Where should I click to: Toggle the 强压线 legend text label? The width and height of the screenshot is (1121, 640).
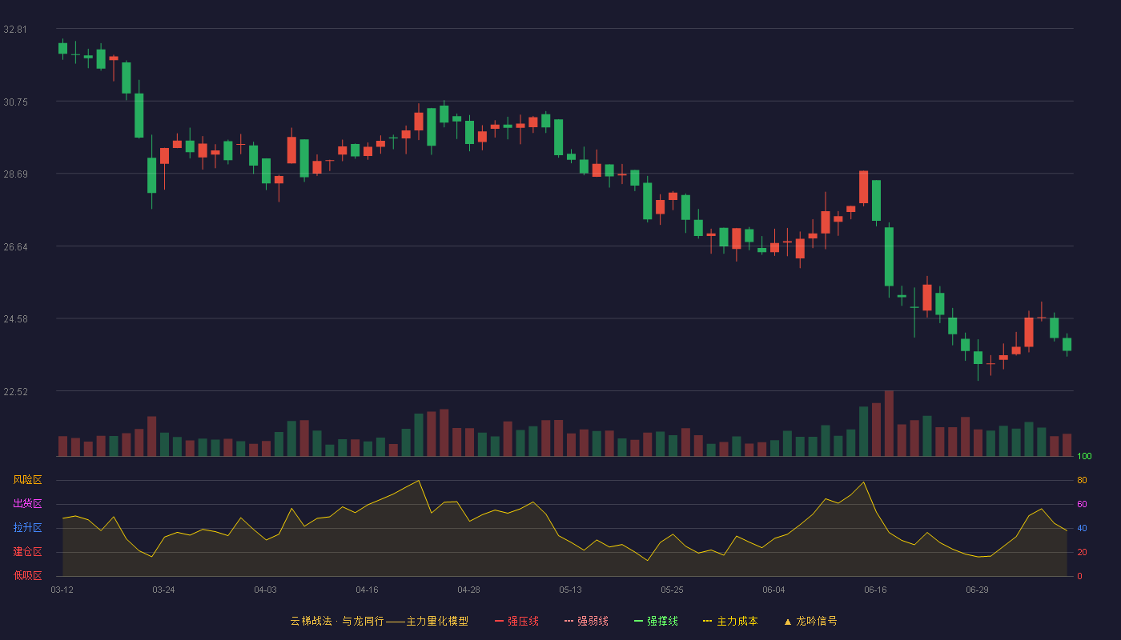click(x=523, y=621)
